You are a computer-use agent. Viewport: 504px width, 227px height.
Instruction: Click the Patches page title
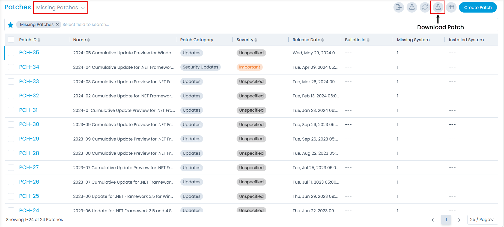18,7
